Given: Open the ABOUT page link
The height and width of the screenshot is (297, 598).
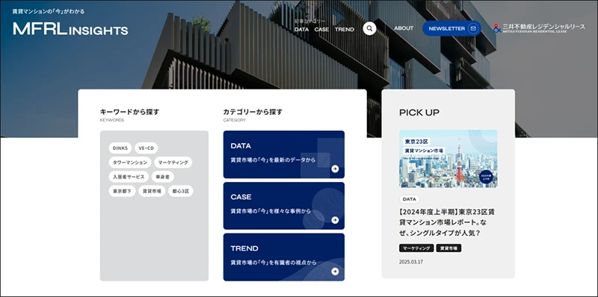Looking at the screenshot, I should point(404,28).
